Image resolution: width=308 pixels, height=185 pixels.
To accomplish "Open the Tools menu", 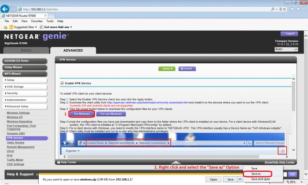I will click(50, 21).
